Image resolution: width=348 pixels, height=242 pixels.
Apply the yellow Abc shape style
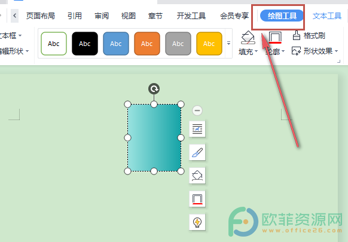209,44
